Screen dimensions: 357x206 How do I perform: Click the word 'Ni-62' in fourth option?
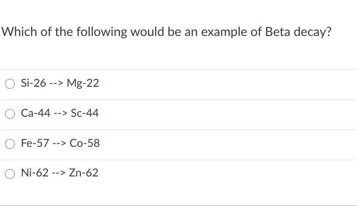pyautogui.click(x=35, y=173)
